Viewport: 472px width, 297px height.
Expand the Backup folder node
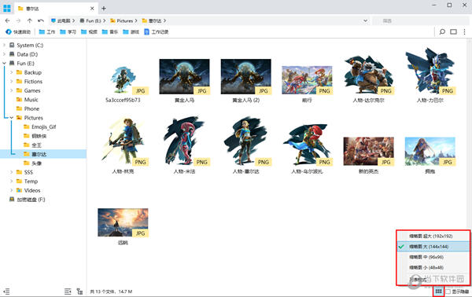coord(12,72)
